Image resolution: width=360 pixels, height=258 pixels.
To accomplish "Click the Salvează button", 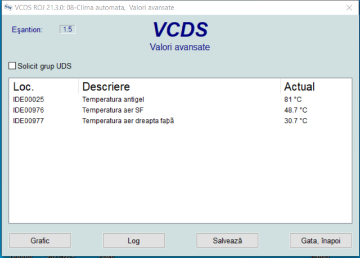I will [227, 240].
